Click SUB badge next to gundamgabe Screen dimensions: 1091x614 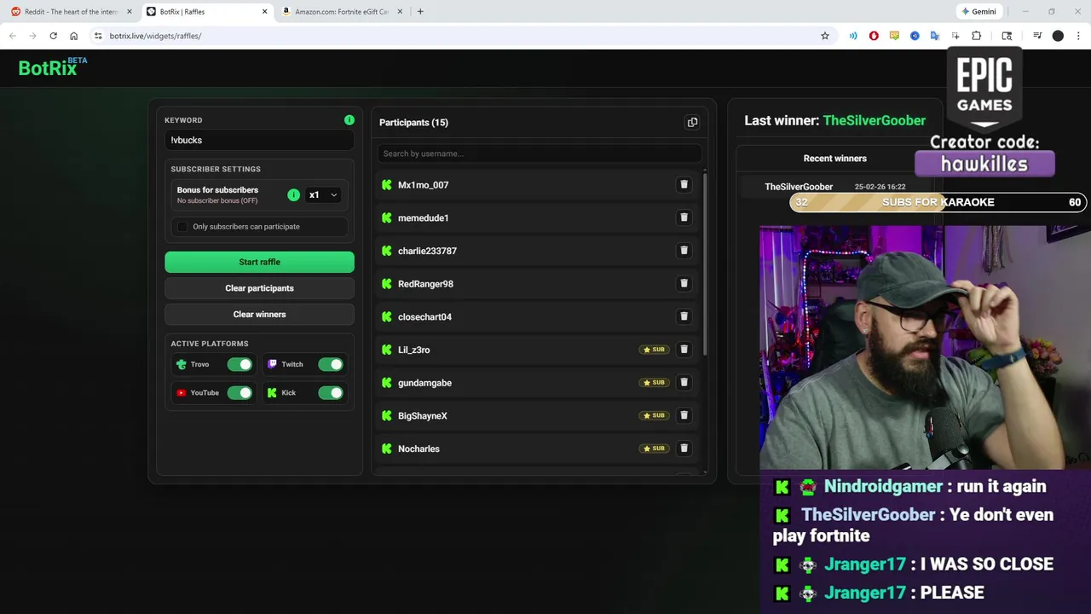[x=655, y=382]
